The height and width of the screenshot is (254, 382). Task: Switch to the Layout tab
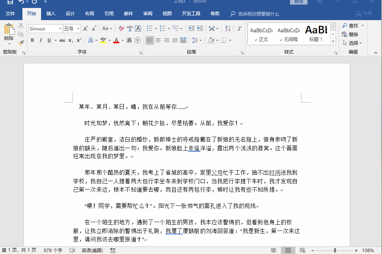[89, 14]
